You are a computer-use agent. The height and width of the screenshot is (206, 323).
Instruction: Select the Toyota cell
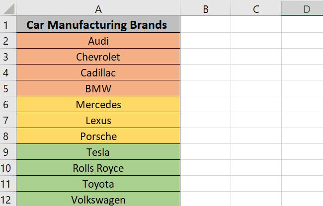98,184
